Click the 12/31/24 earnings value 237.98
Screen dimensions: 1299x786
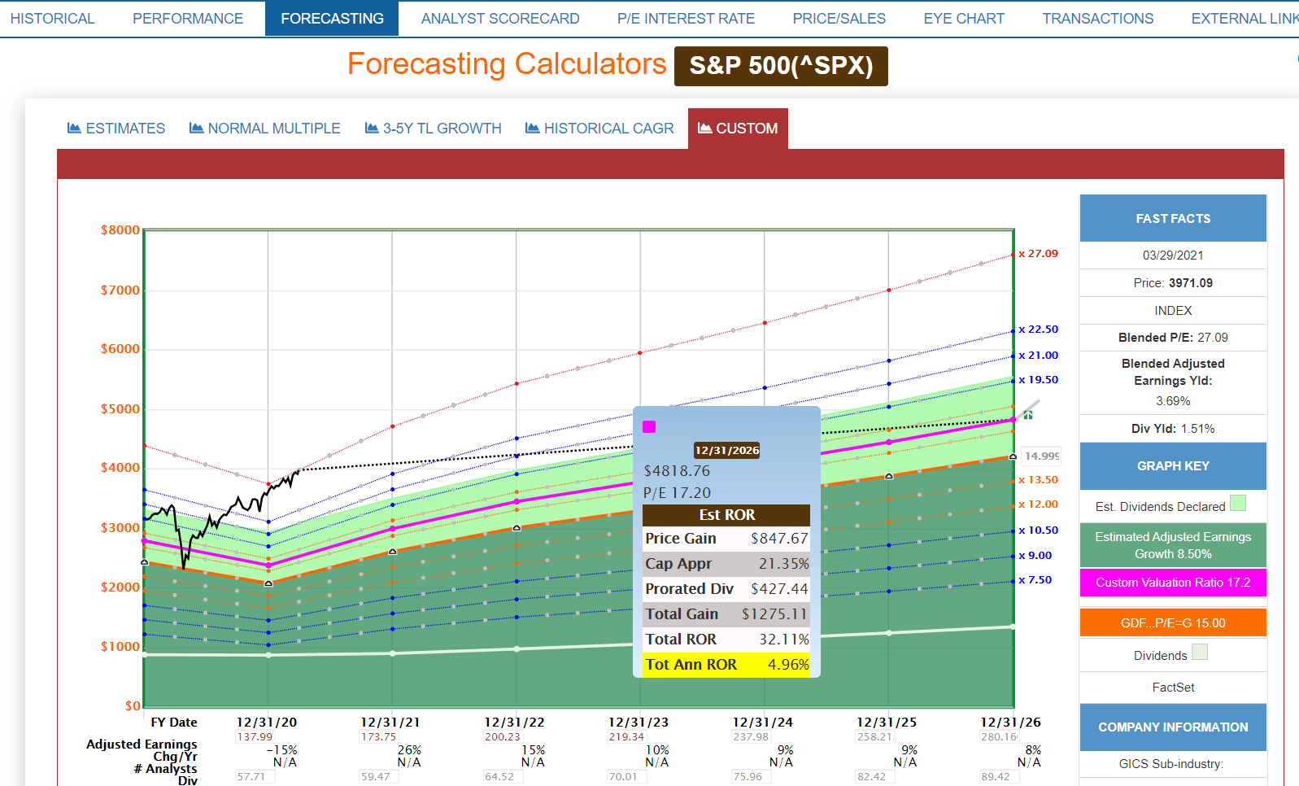tap(751, 737)
